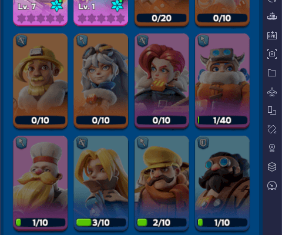Select the grey-haired goggles girl hero card
282x235 pixels.
pyautogui.click(x=101, y=81)
